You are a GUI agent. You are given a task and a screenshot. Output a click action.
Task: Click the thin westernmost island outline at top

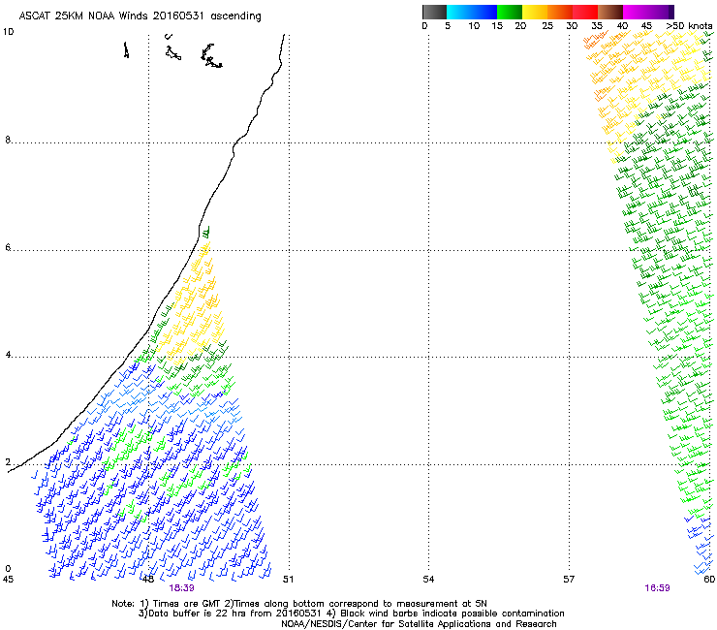[x=126, y=49]
